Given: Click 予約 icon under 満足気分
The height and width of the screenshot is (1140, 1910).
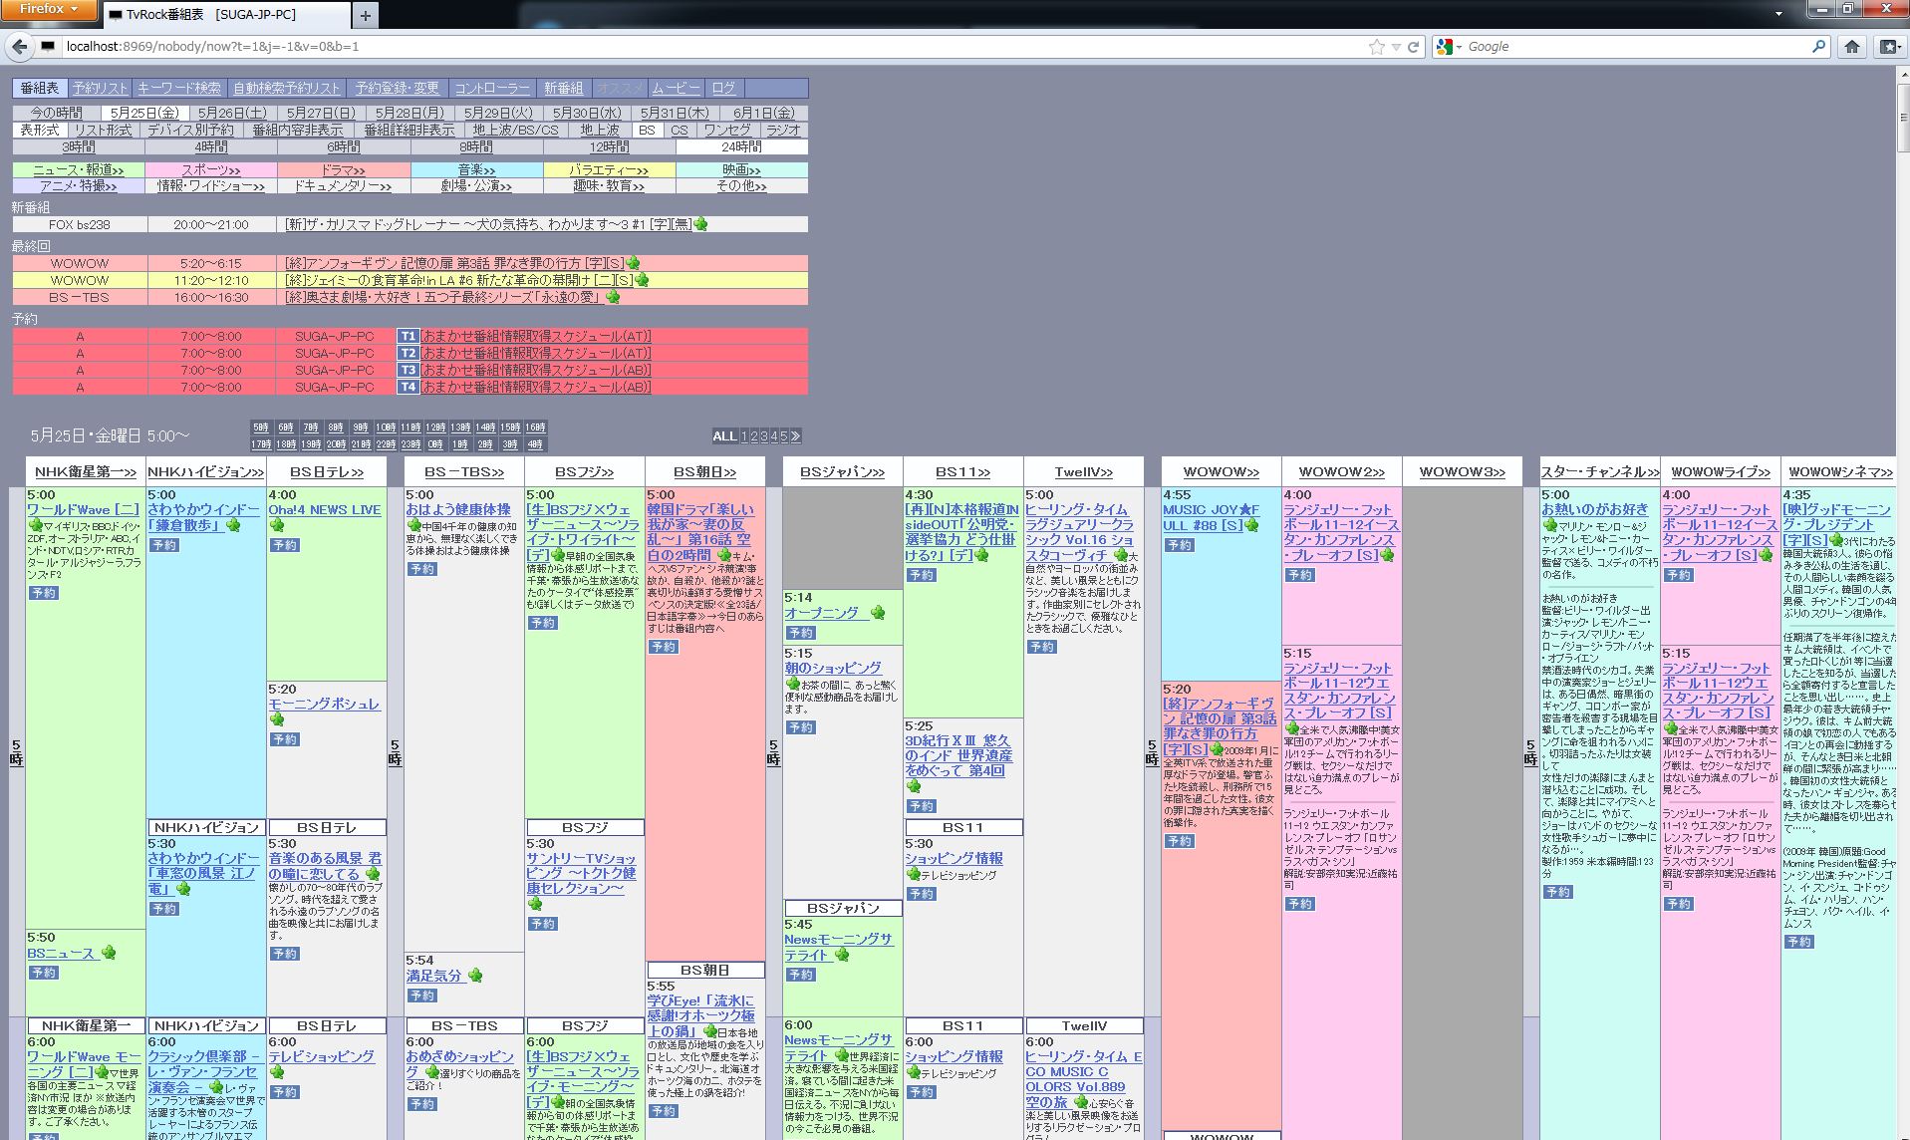Looking at the screenshot, I should click(422, 996).
